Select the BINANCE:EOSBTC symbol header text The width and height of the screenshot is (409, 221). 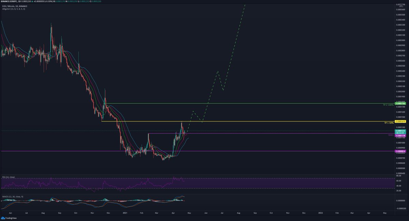coord(12,2)
